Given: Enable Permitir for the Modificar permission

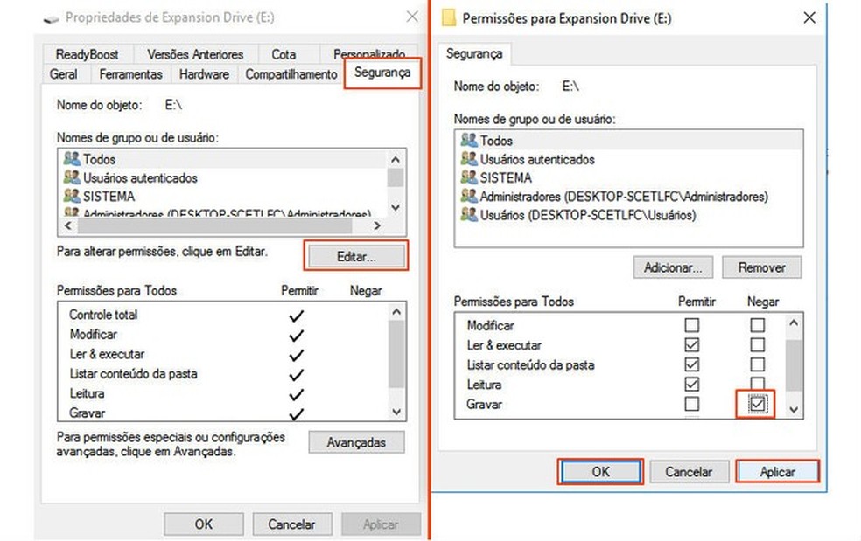Looking at the screenshot, I should (691, 324).
